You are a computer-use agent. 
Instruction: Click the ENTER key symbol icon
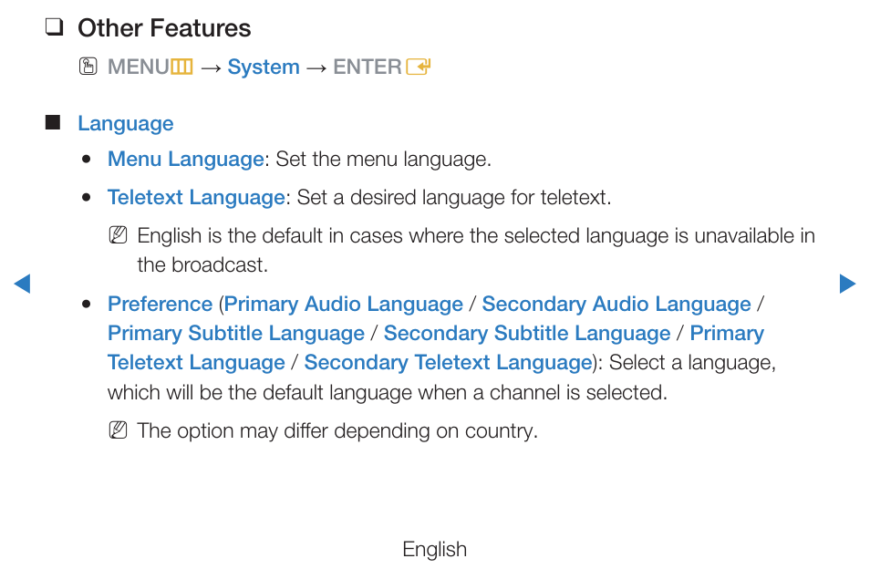click(419, 67)
